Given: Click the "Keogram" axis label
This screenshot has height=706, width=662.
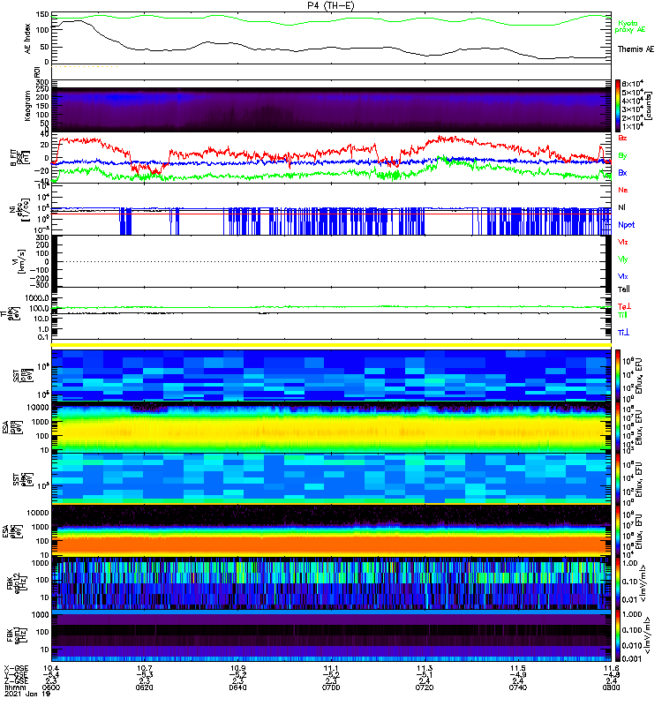Looking at the screenshot, I should [28, 105].
